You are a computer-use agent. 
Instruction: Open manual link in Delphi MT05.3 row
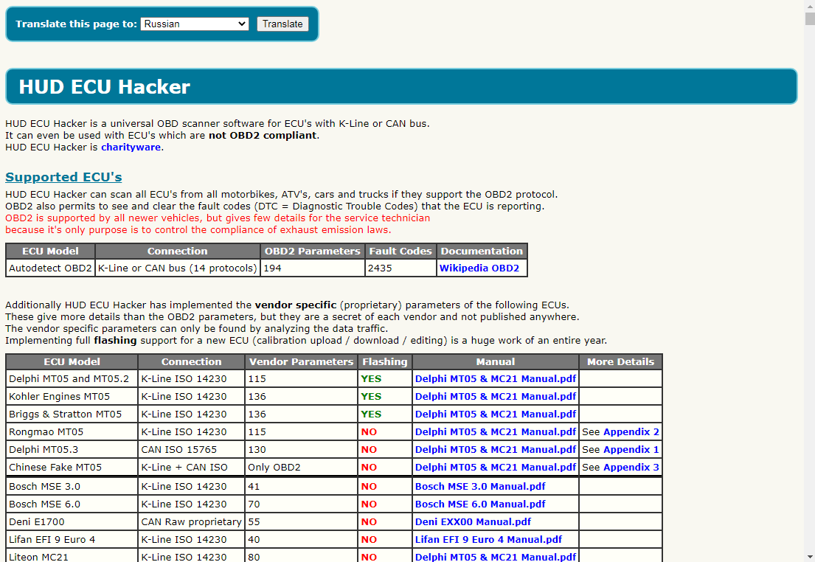coord(496,450)
